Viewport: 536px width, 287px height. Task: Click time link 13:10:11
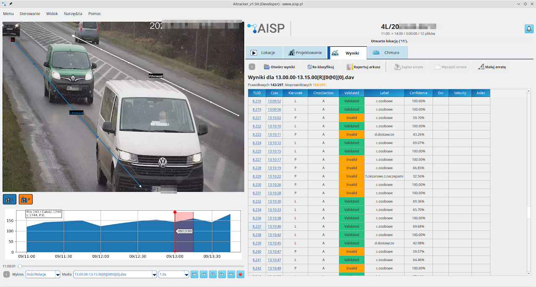tap(274, 135)
